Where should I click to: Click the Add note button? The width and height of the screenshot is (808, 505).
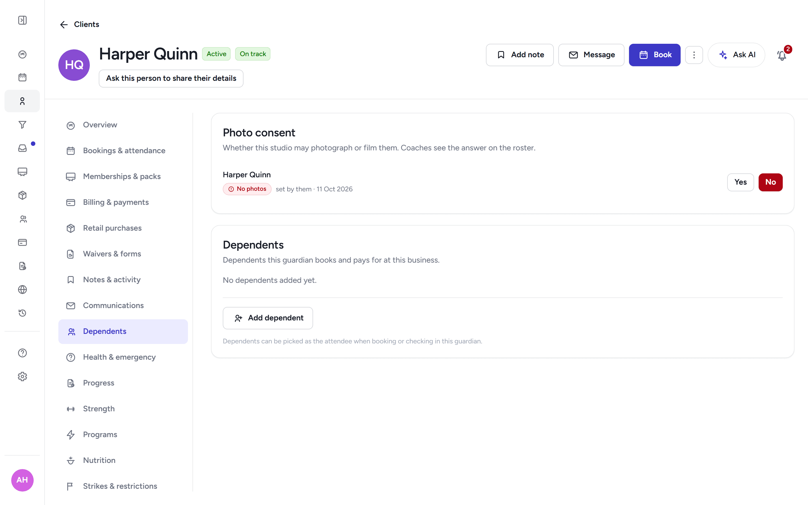(520, 55)
